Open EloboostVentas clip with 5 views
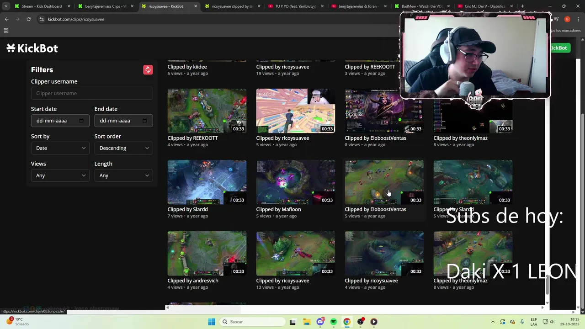Screen dimensions: 585x329 coord(384,182)
